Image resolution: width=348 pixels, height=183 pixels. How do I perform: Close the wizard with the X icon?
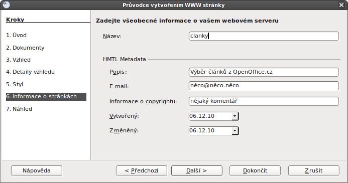point(341,5)
